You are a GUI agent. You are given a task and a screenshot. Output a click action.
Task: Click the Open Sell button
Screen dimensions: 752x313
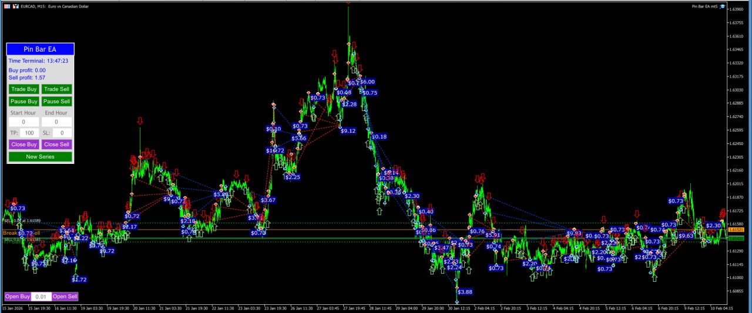[x=65, y=297]
